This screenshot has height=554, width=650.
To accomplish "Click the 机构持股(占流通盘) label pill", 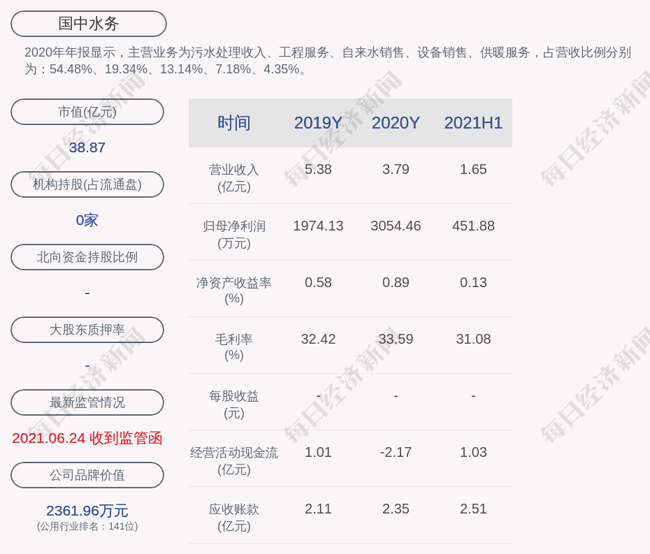I will pos(87,184).
